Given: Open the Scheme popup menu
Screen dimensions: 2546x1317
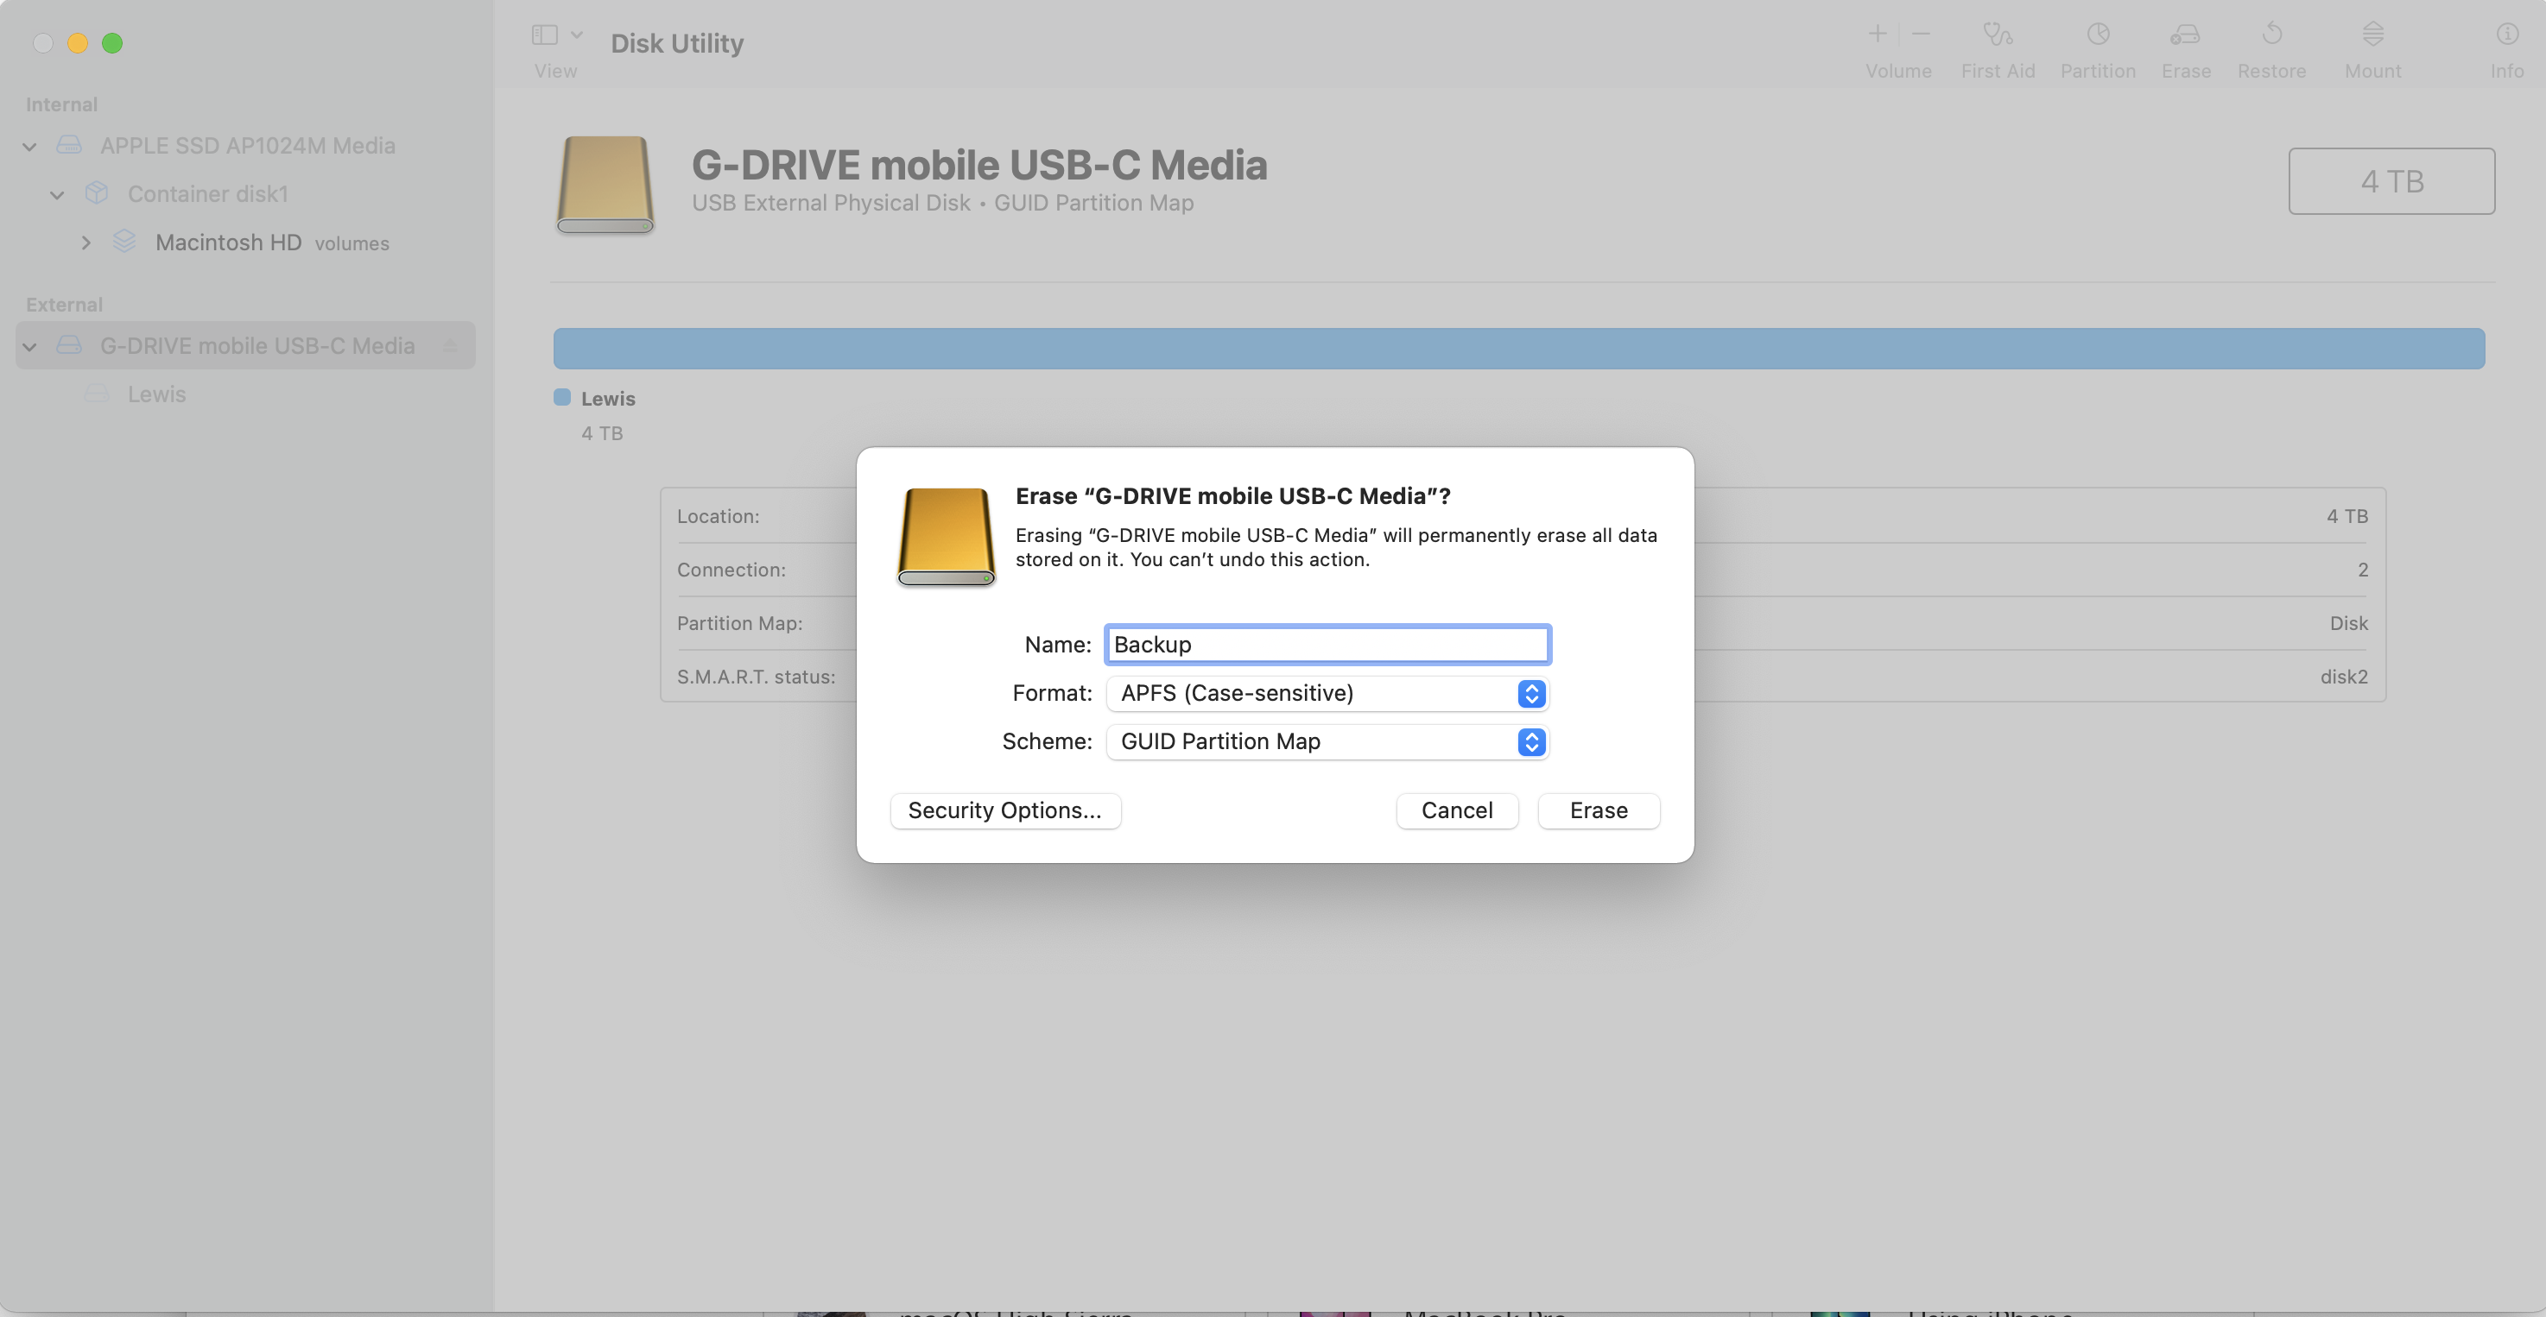Looking at the screenshot, I should (1327, 742).
